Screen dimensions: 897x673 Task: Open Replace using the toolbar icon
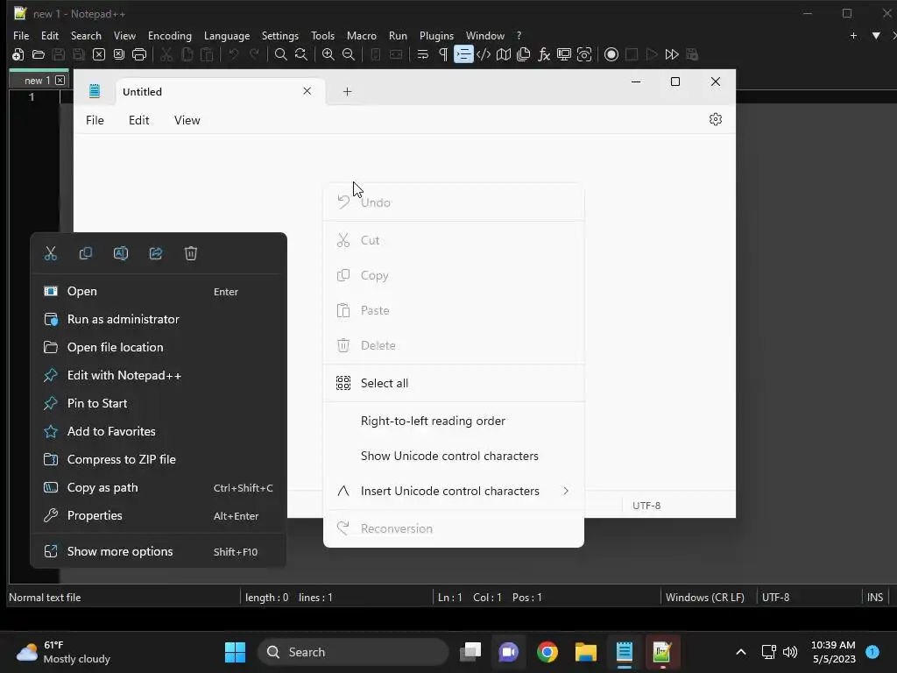(301, 54)
